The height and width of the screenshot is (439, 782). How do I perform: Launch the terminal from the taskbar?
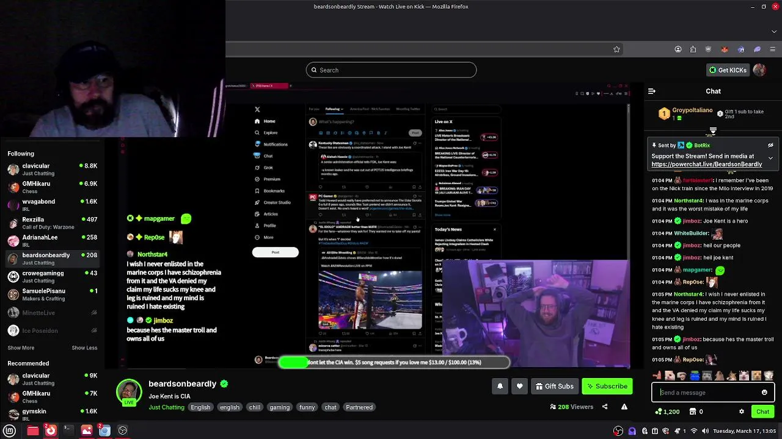click(x=68, y=430)
